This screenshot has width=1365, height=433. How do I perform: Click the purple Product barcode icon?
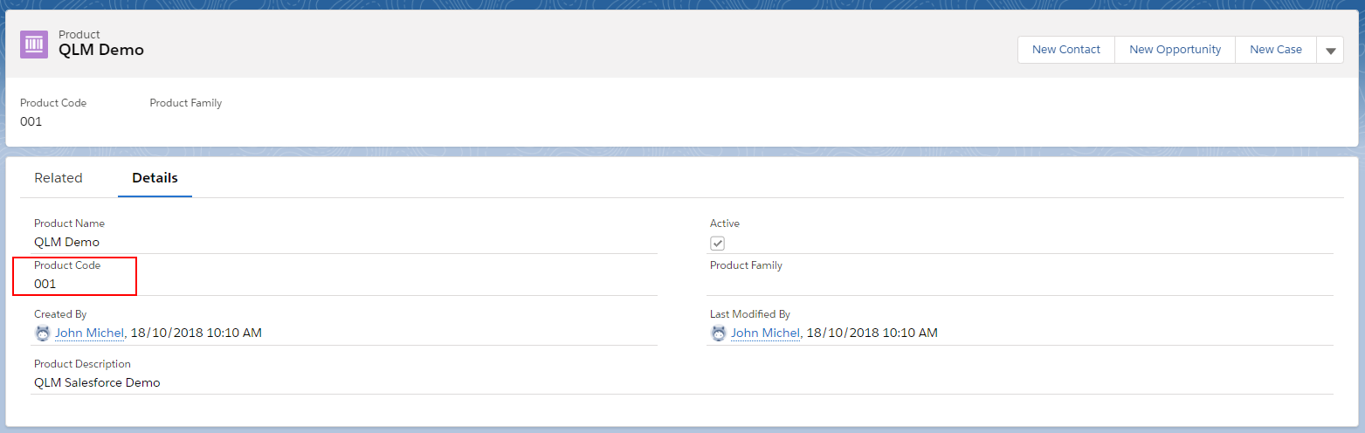click(34, 44)
